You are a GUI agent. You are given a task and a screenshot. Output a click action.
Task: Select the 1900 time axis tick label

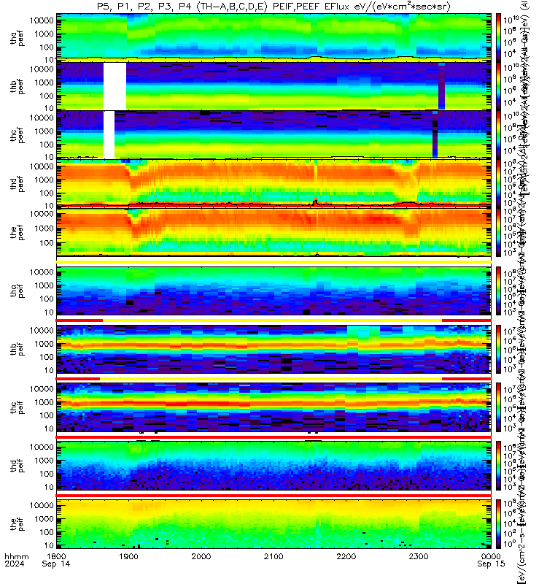pos(129,556)
